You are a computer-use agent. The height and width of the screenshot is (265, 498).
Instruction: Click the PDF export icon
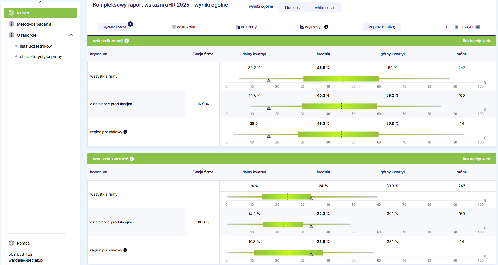456,27
